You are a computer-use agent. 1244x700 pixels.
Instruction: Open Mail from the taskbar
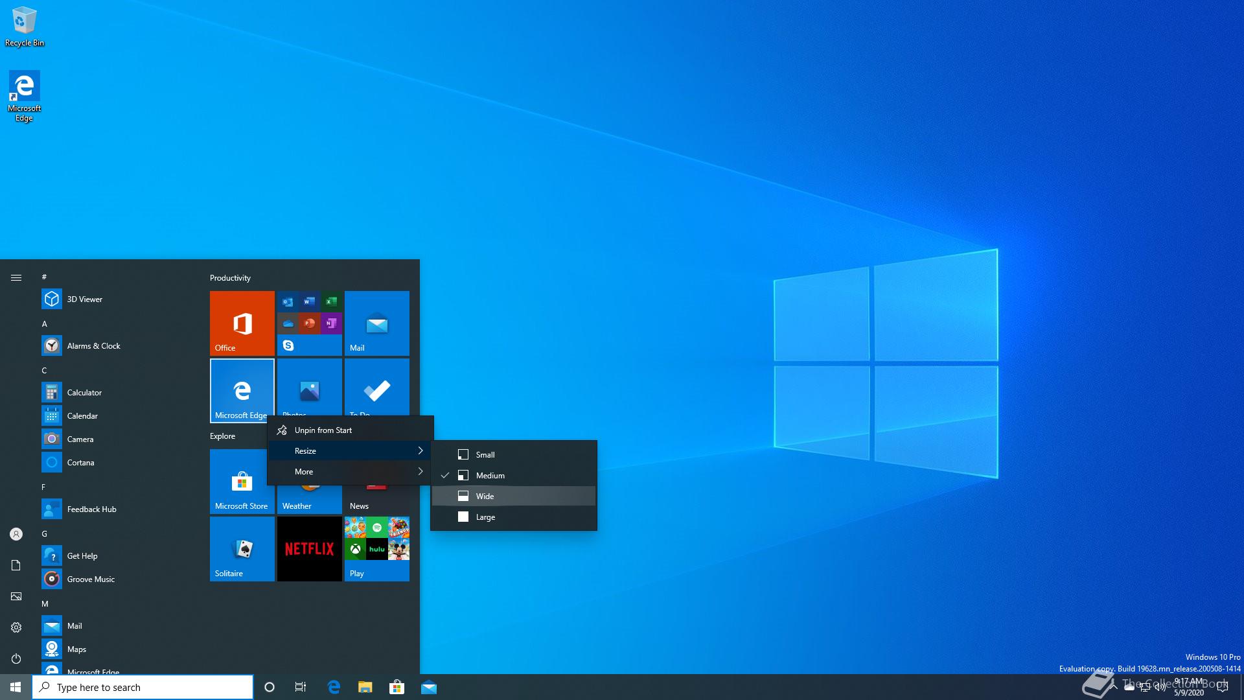coord(428,687)
